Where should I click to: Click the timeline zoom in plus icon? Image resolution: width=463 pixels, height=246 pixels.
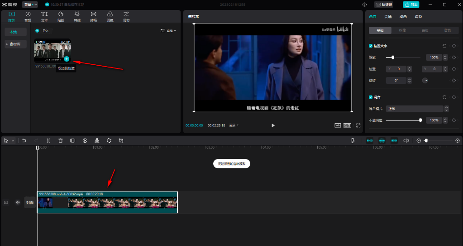pyautogui.click(x=458, y=141)
